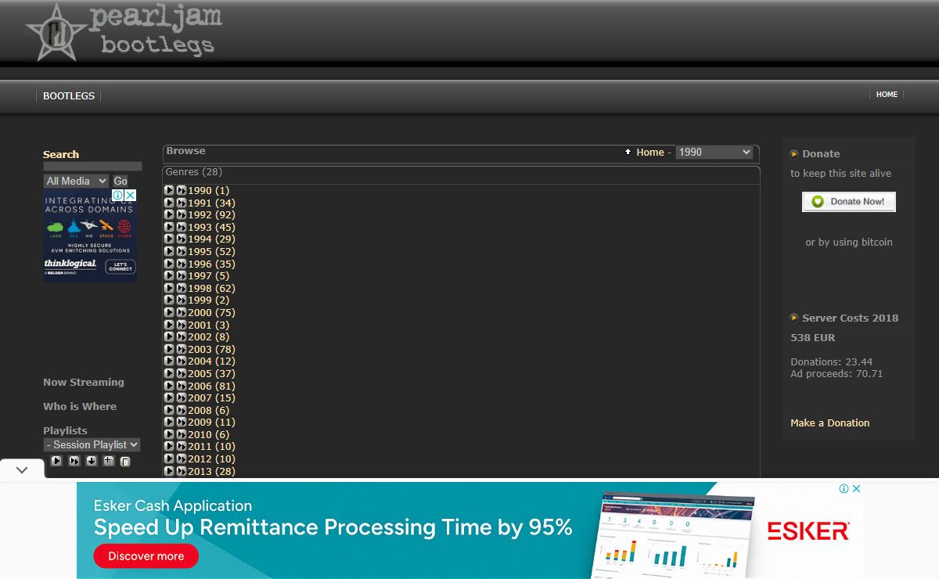Image resolution: width=939 pixels, height=579 pixels.
Task: Click the double-arrow play icon beside 2013
Action: (x=182, y=471)
